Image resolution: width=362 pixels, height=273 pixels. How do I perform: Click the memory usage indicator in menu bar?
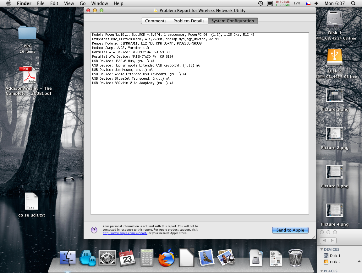point(282,3)
